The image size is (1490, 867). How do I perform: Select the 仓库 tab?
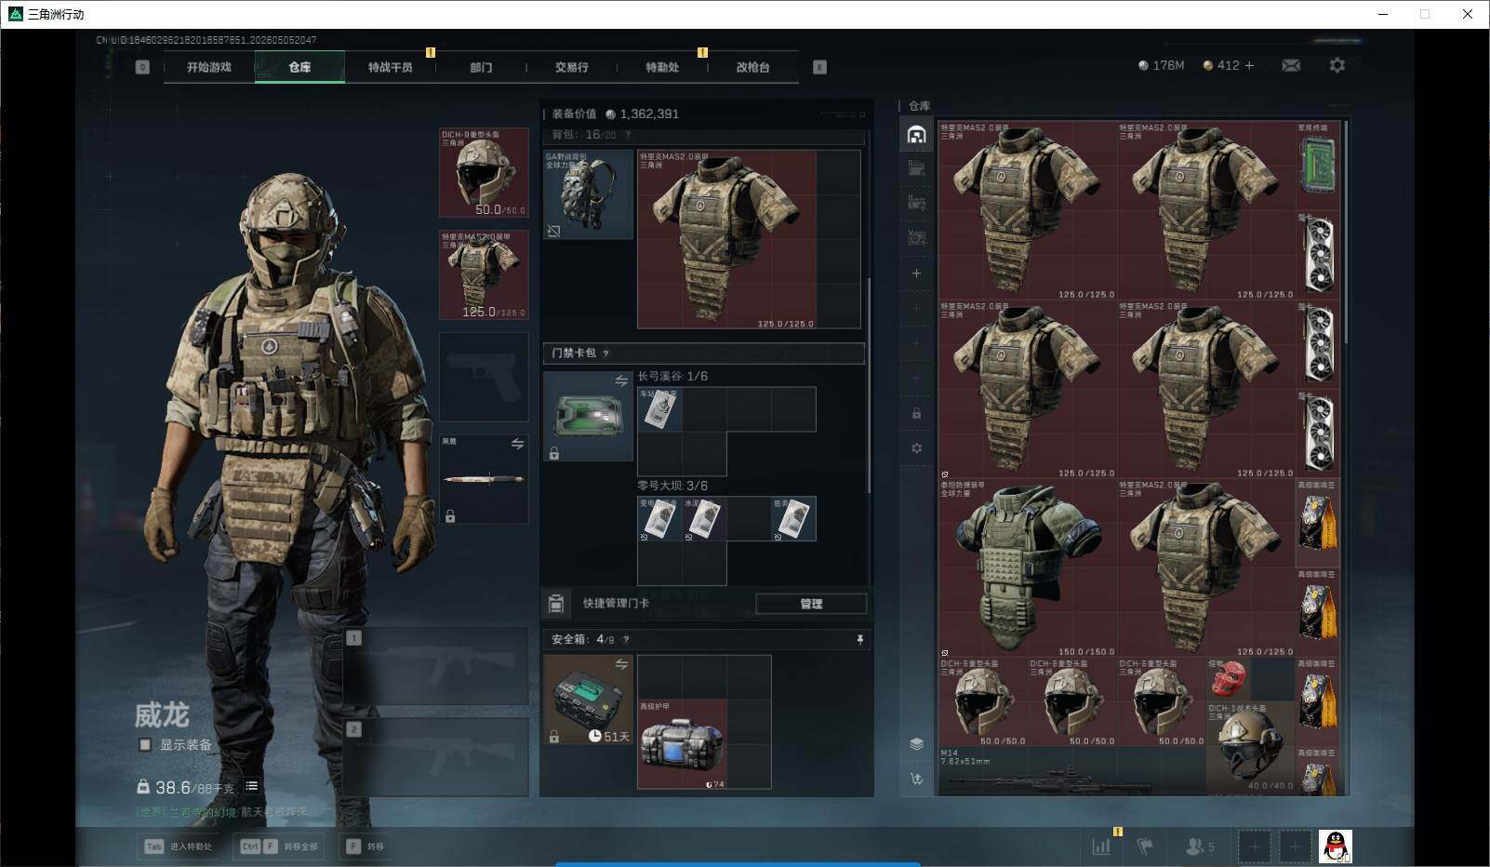[299, 67]
